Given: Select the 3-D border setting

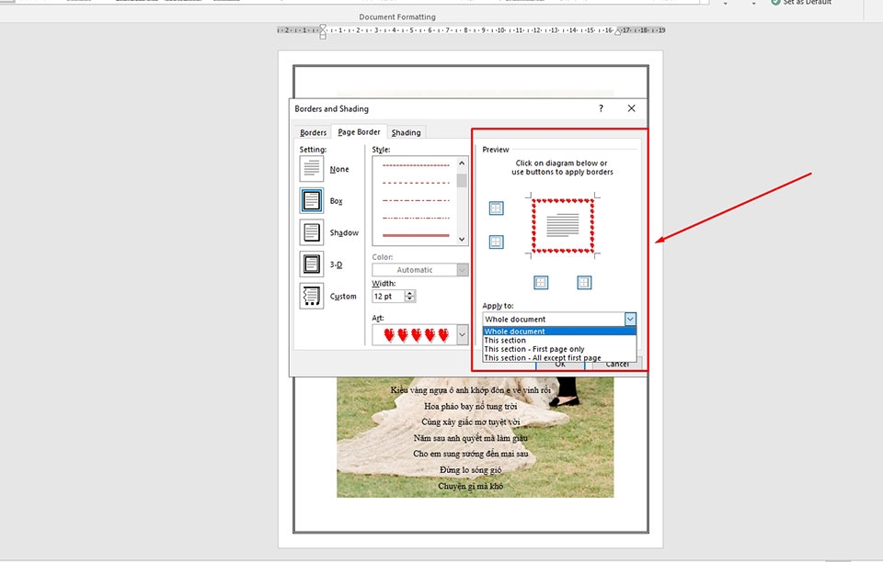Looking at the screenshot, I should tap(310, 264).
